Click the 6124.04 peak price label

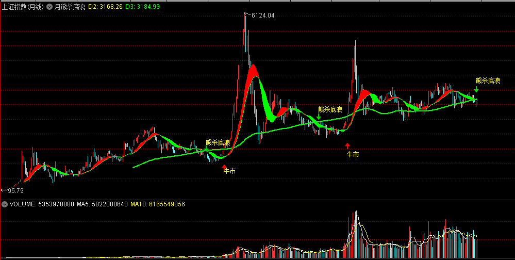click(263, 15)
